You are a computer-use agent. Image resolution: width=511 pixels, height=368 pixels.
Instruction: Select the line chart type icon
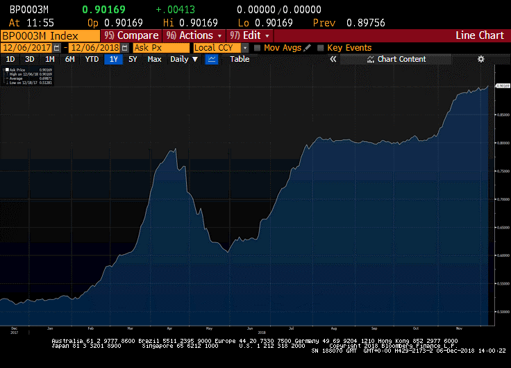212,59
